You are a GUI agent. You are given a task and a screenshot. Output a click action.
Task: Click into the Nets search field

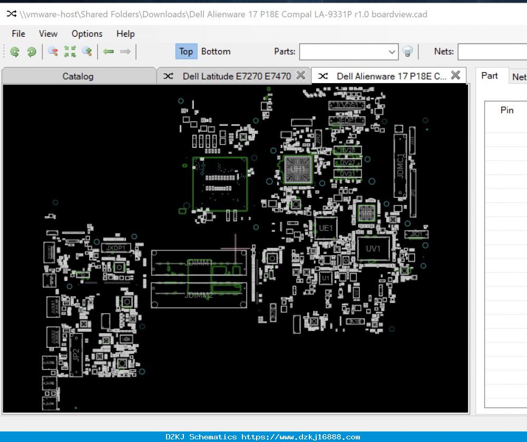[x=492, y=52]
